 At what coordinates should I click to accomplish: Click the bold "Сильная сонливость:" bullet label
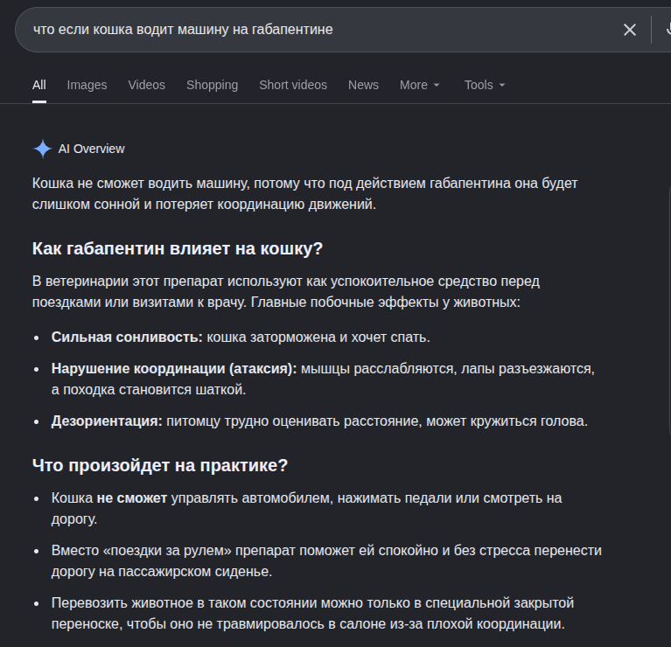127,337
